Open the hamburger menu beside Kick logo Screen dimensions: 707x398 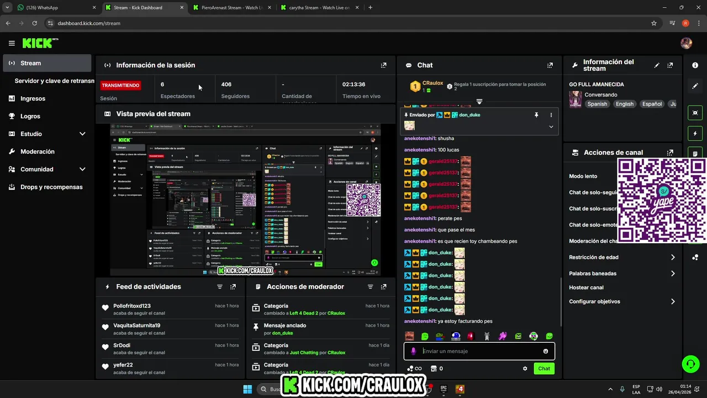pos(12,43)
